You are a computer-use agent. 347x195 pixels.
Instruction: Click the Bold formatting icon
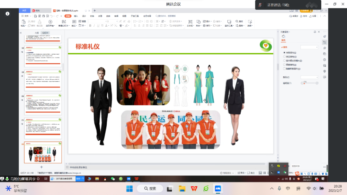coord(90,26)
